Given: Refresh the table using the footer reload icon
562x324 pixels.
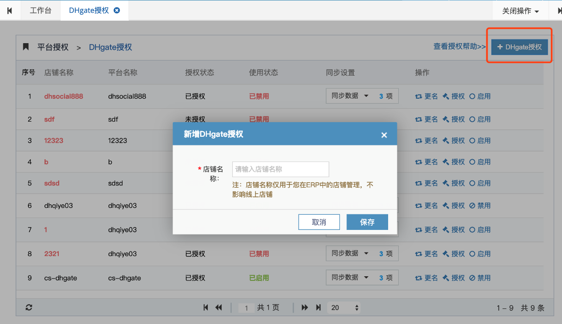Looking at the screenshot, I should coord(29,307).
